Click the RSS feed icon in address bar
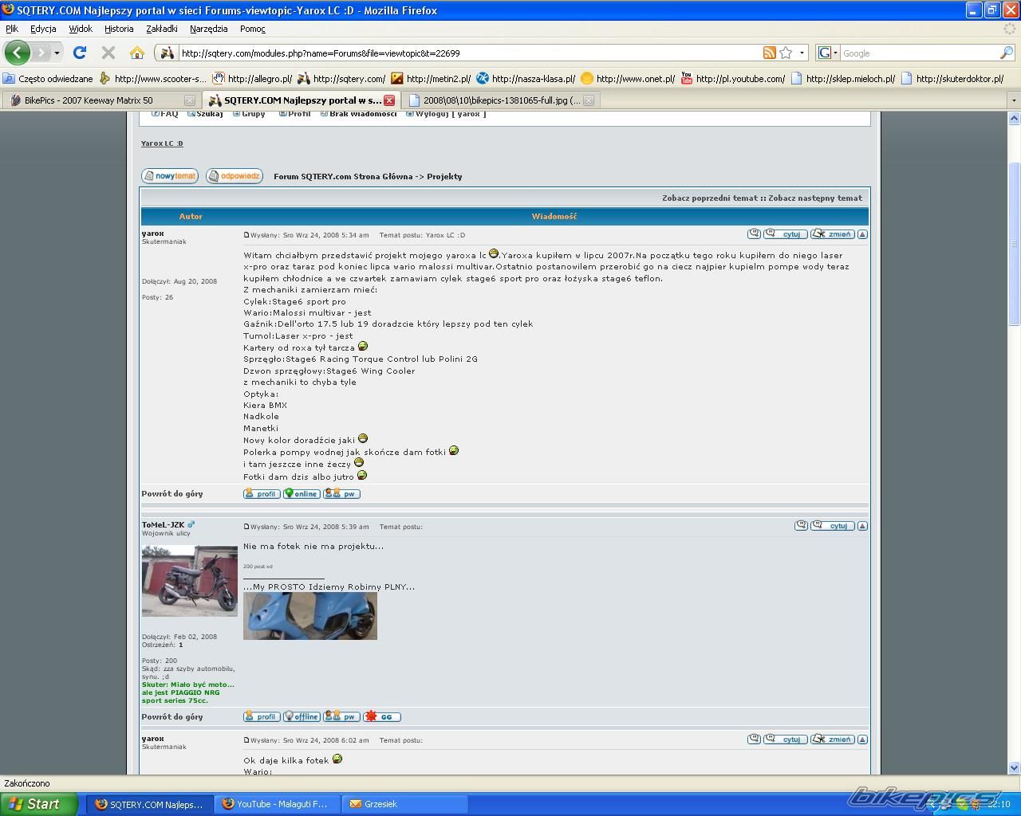 coord(769,53)
